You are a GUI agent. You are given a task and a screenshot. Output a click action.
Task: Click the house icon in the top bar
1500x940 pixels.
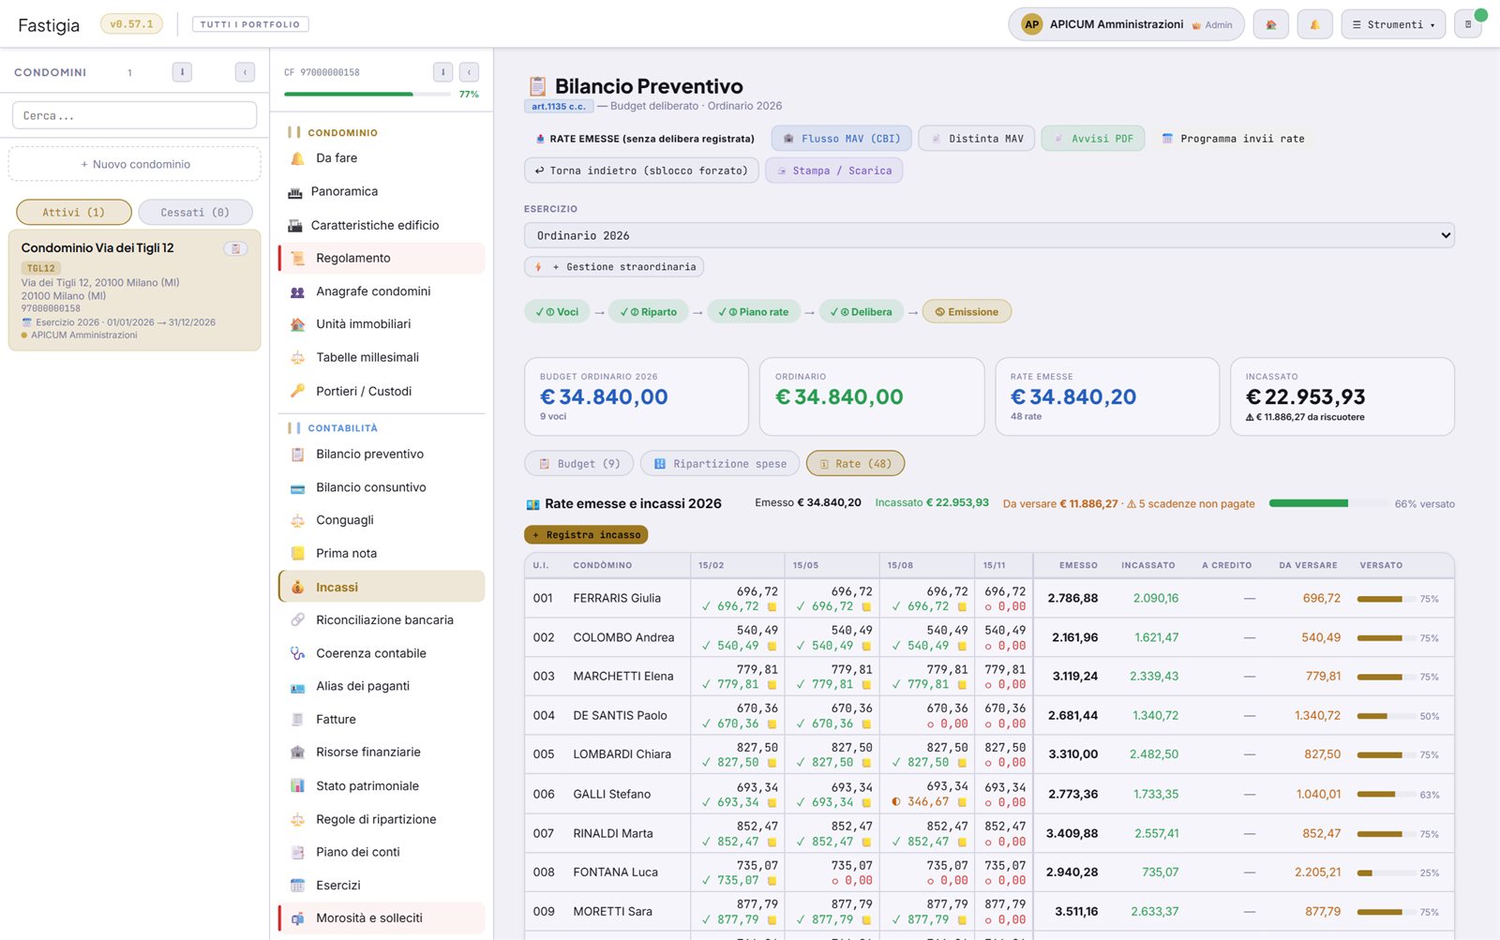[1270, 24]
